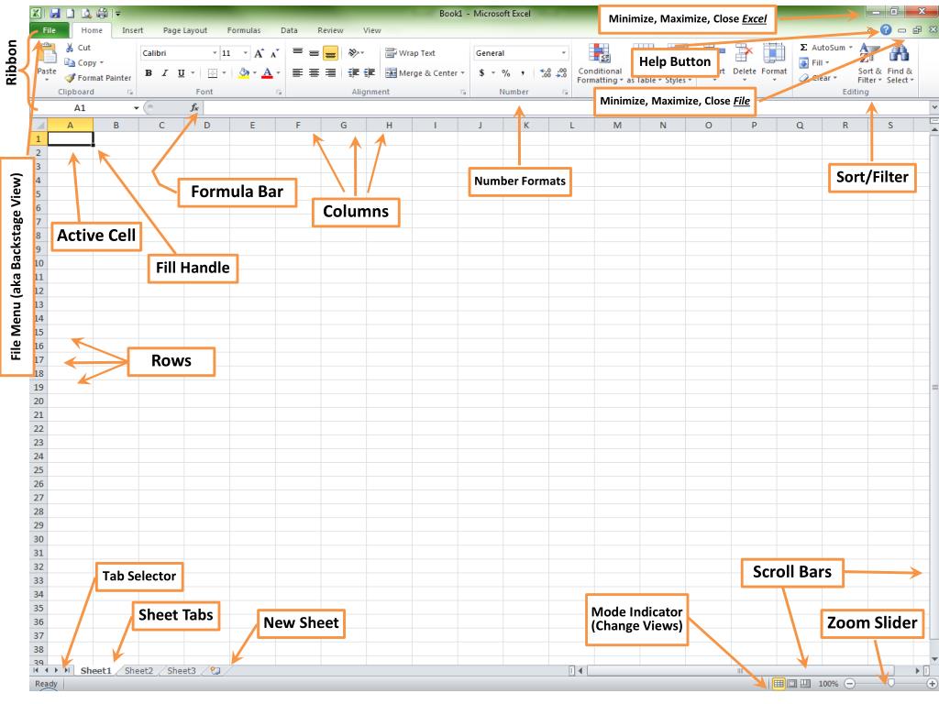Image resolution: width=939 pixels, height=704 pixels.
Task: Click the Increase Decimal icon
Action: pos(545,73)
